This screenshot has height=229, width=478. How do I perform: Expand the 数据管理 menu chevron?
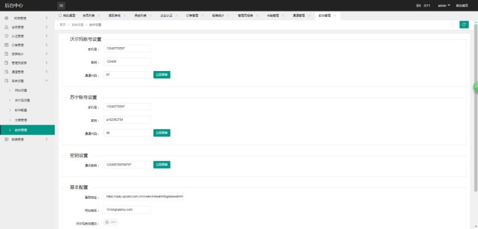pos(47,139)
